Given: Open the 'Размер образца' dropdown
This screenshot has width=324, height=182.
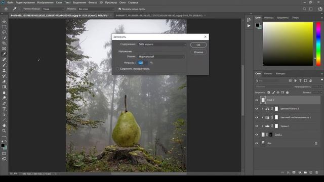Looking at the screenshot, I should coord(54,9).
